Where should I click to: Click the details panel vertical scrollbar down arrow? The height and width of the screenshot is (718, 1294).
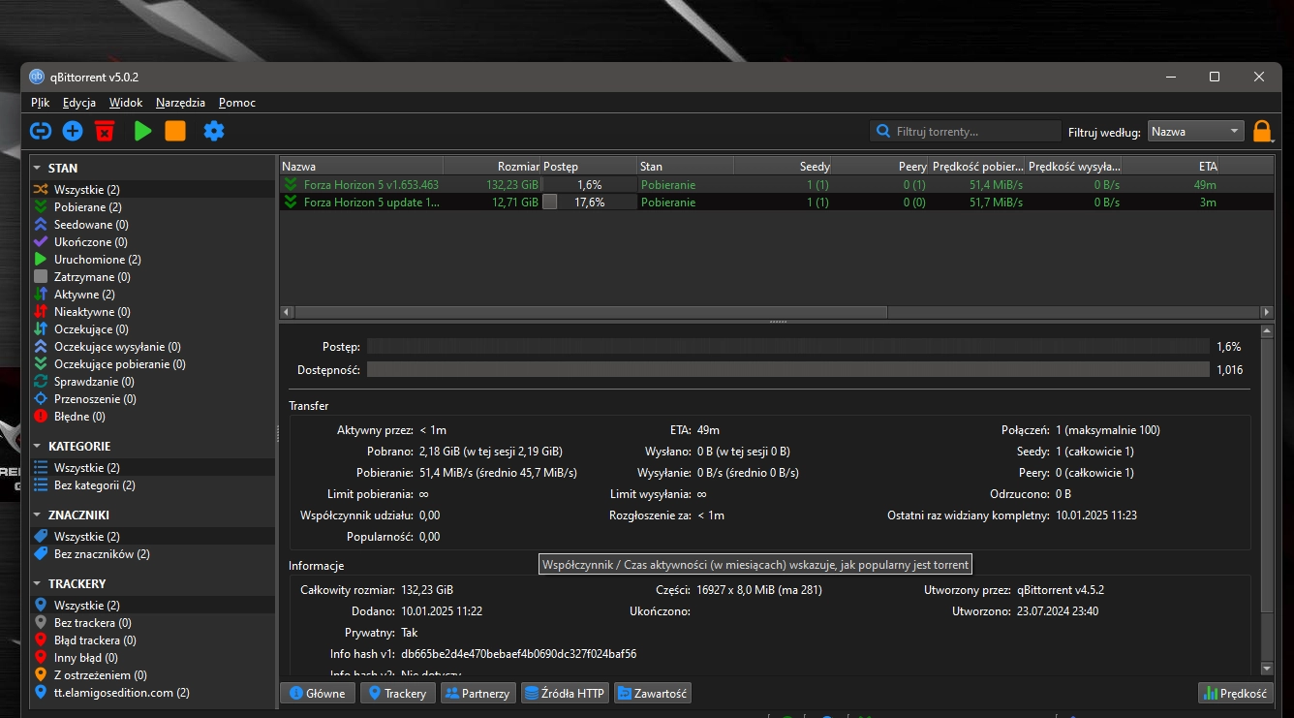1267,668
